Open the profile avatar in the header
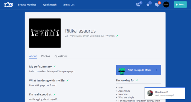 click(x=166, y=5)
